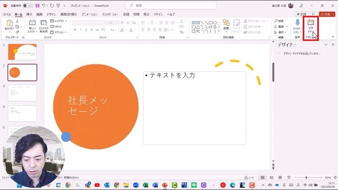Open LINE app from the taskbar

[194, 185]
